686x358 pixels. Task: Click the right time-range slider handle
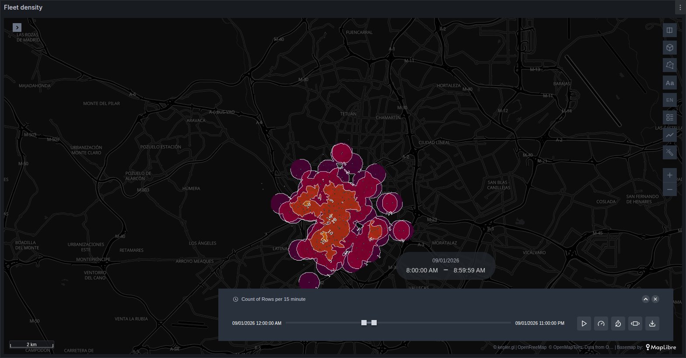pos(374,323)
